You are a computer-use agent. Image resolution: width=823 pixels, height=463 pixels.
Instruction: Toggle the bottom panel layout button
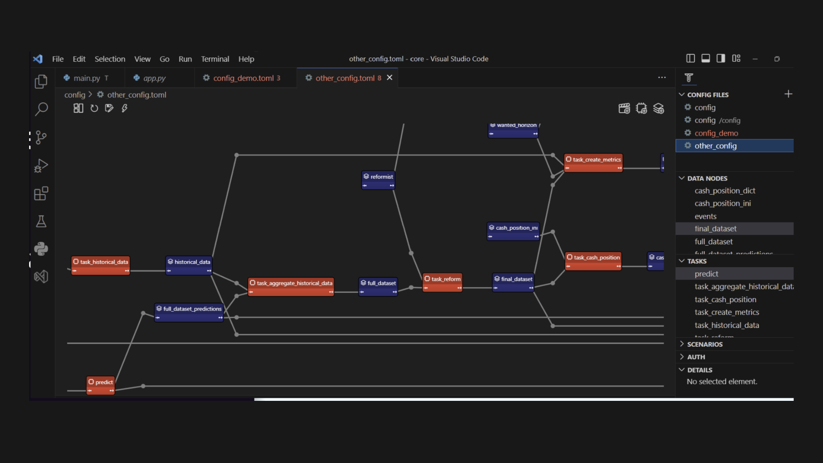click(706, 59)
